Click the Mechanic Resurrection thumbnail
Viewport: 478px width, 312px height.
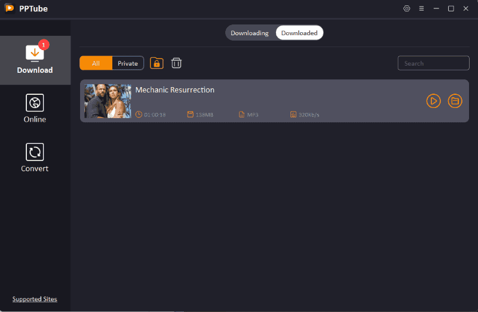tap(108, 101)
